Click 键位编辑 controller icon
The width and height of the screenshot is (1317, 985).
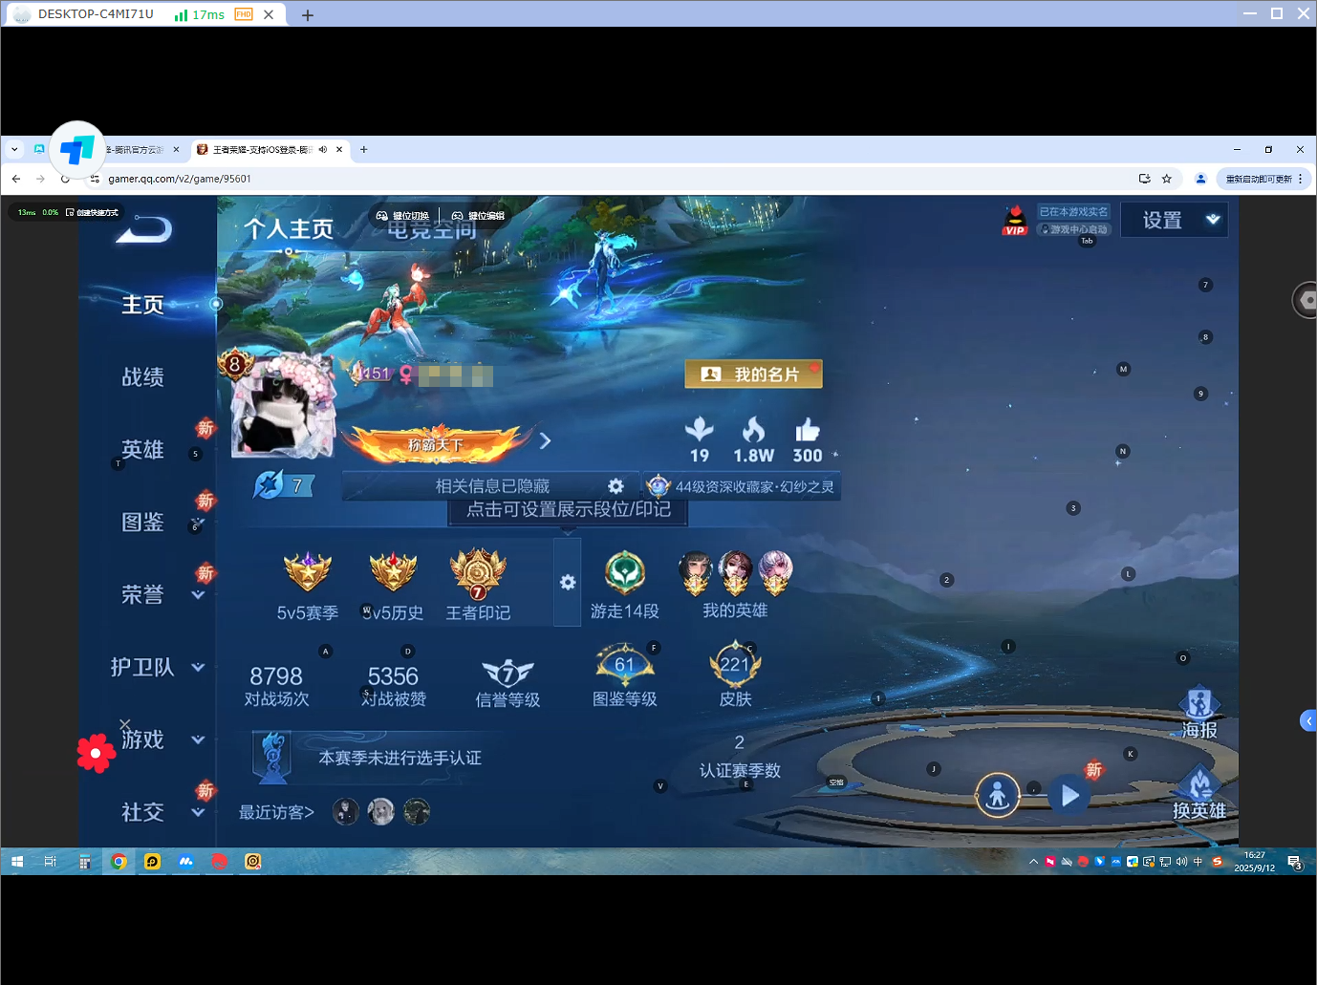coord(458,216)
